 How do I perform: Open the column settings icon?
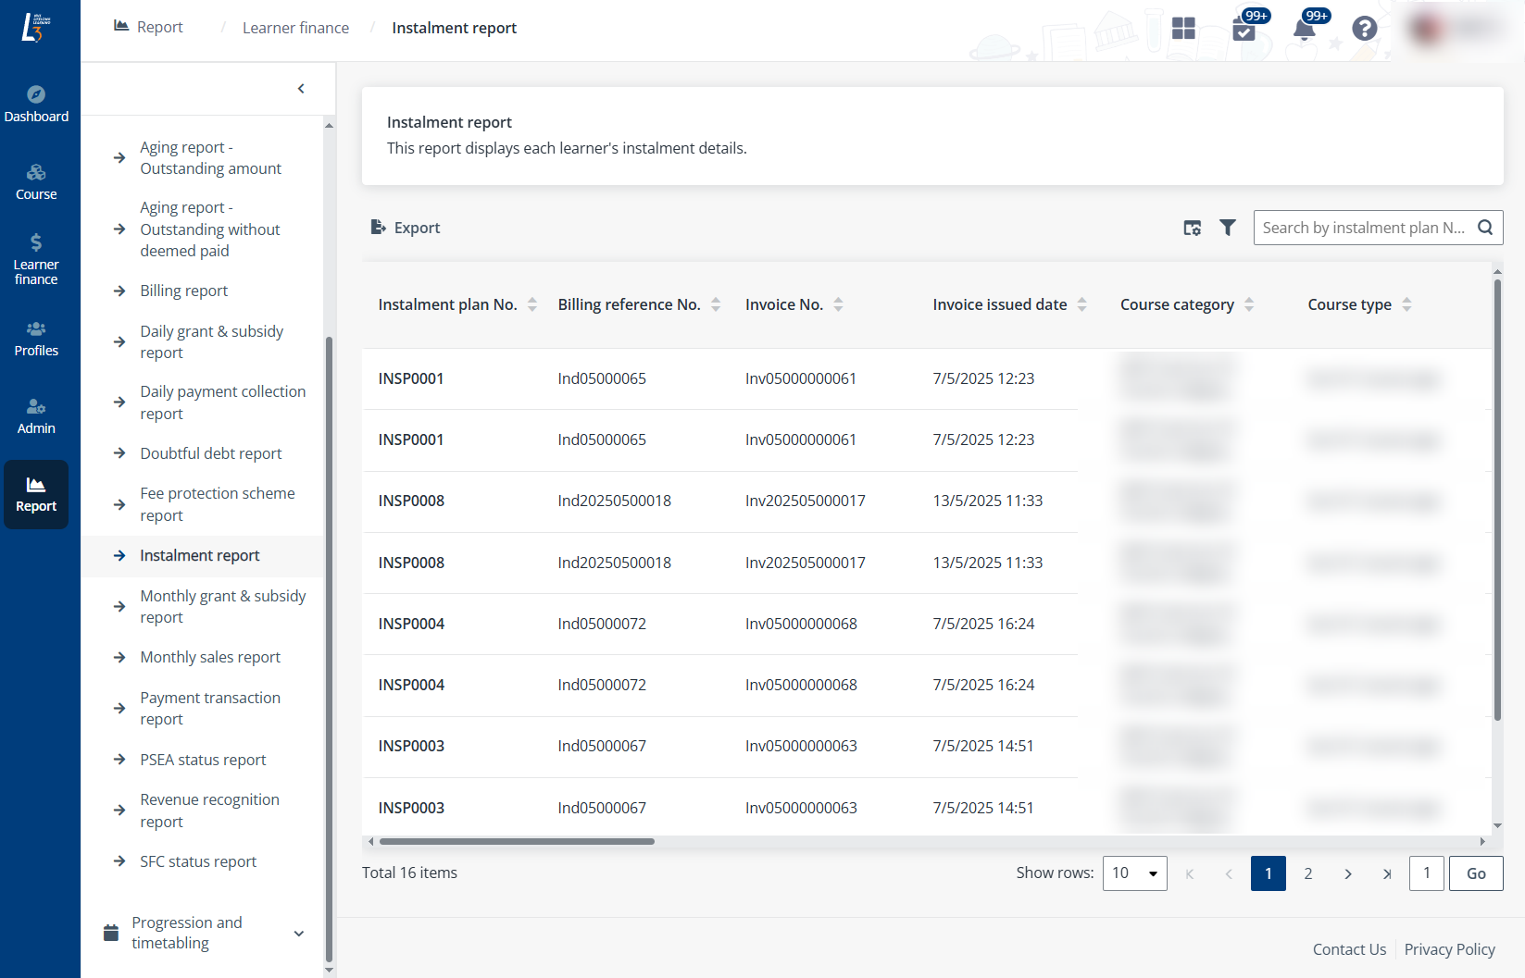click(1192, 228)
